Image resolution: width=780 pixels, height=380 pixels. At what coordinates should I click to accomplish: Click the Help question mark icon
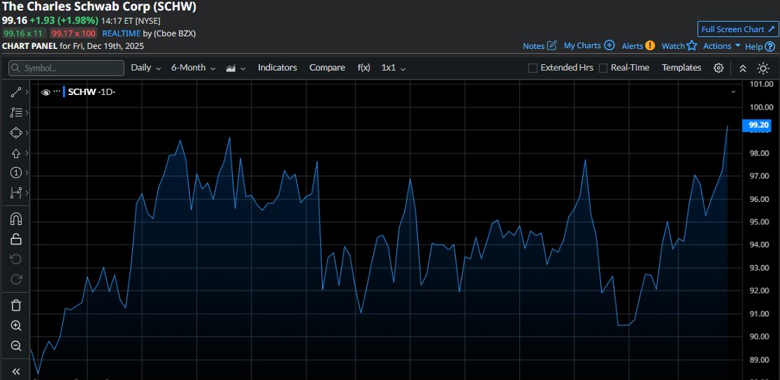(x=770, y=46)
